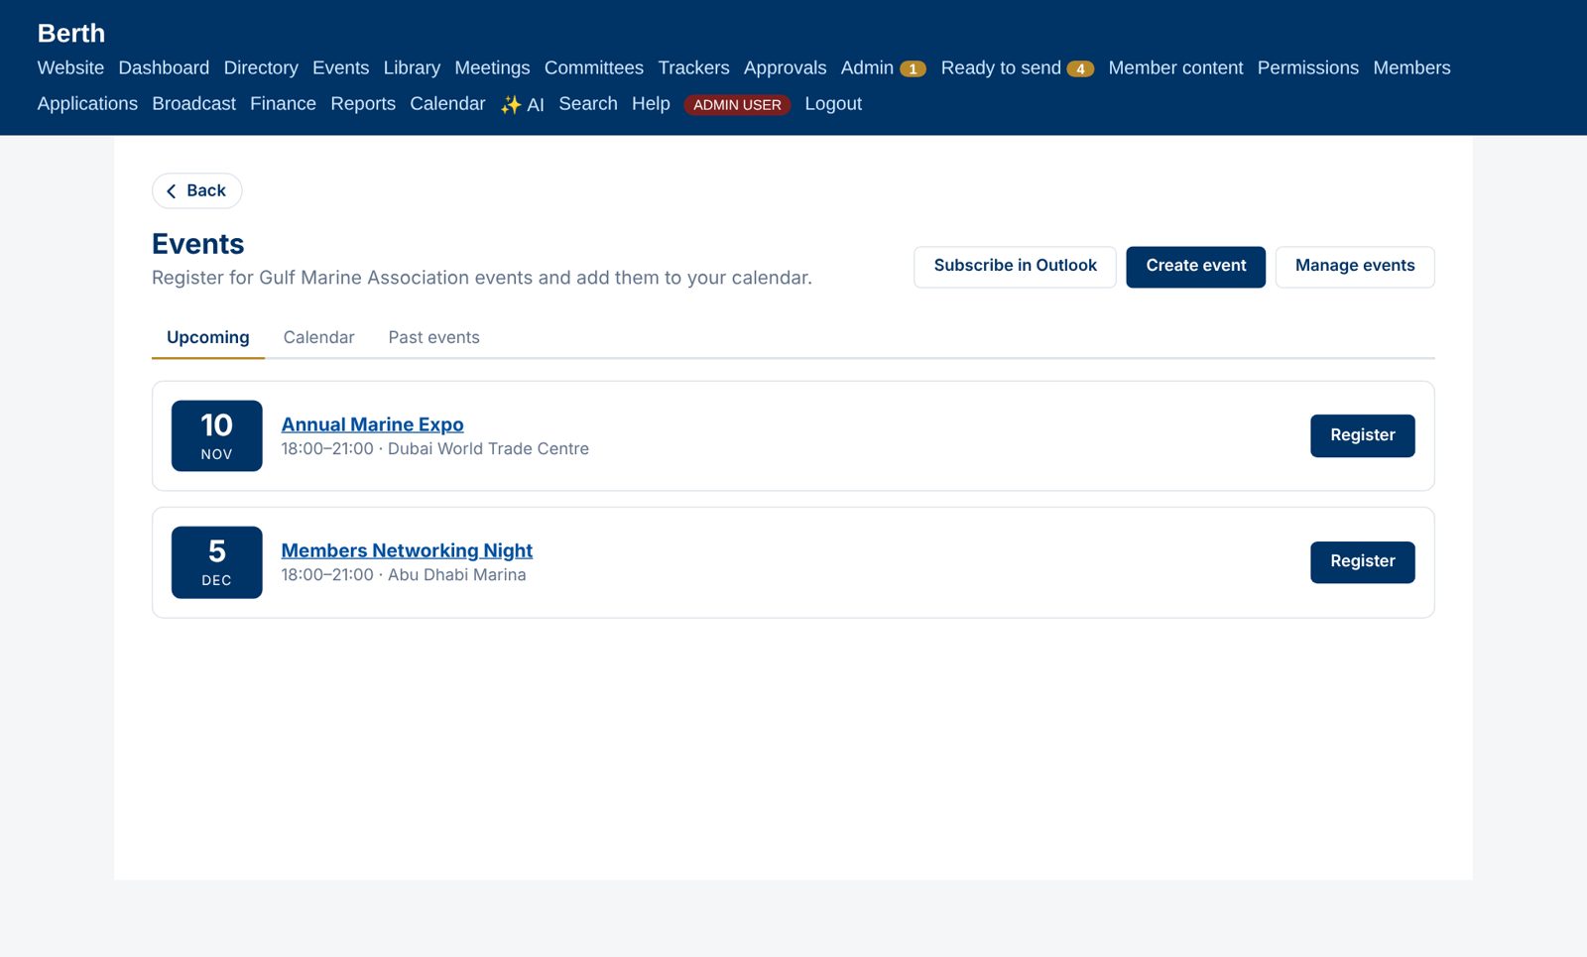The image size is (1587, 957).
Task: Click the 10 NOV date tile
Action: click(x=216, y=435)
